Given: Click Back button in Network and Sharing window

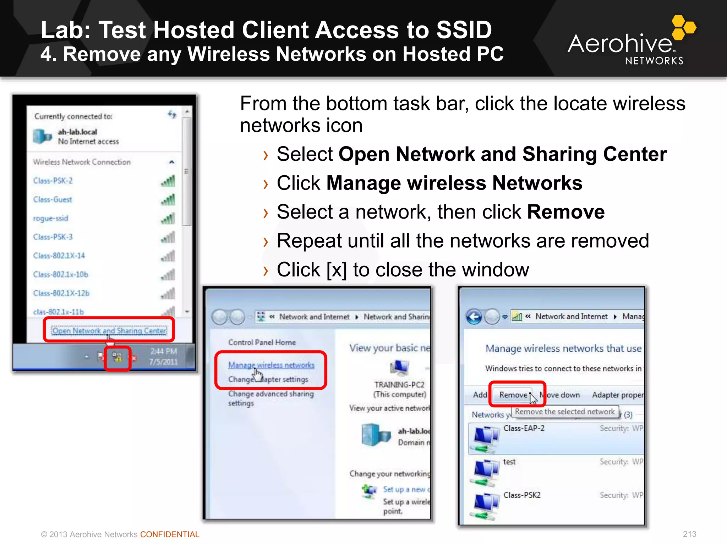Looking at the screenshot, I should point(220,317).
